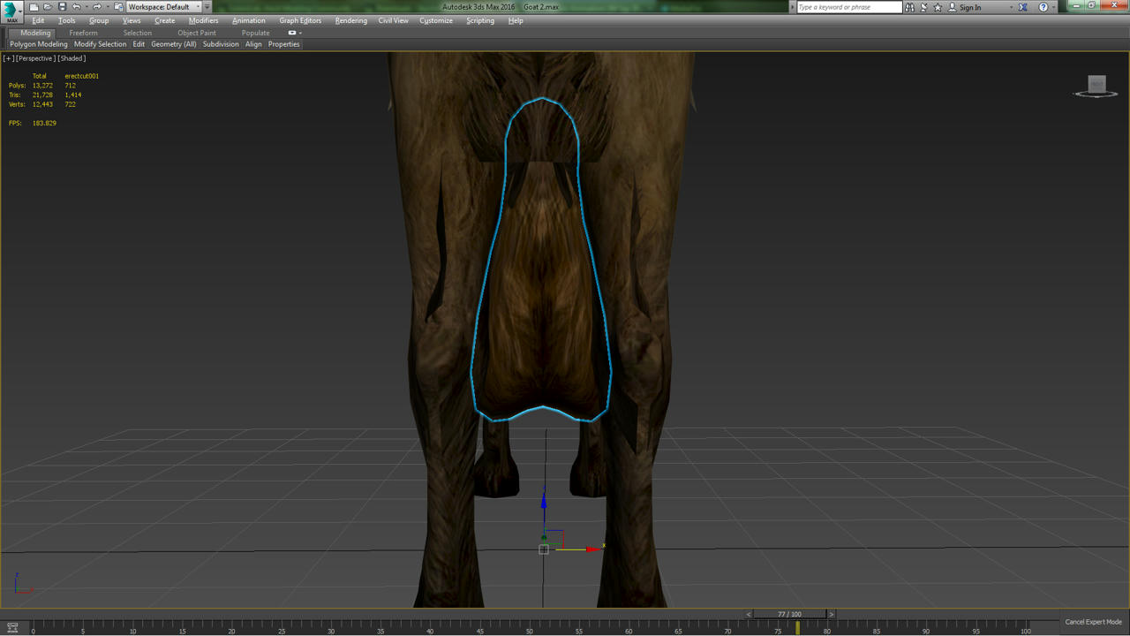Image resolution: width=1130 pixels, height=636 pixels.
Task: Expand the InfoCenter search field arrow
Action: click(792, 7)
